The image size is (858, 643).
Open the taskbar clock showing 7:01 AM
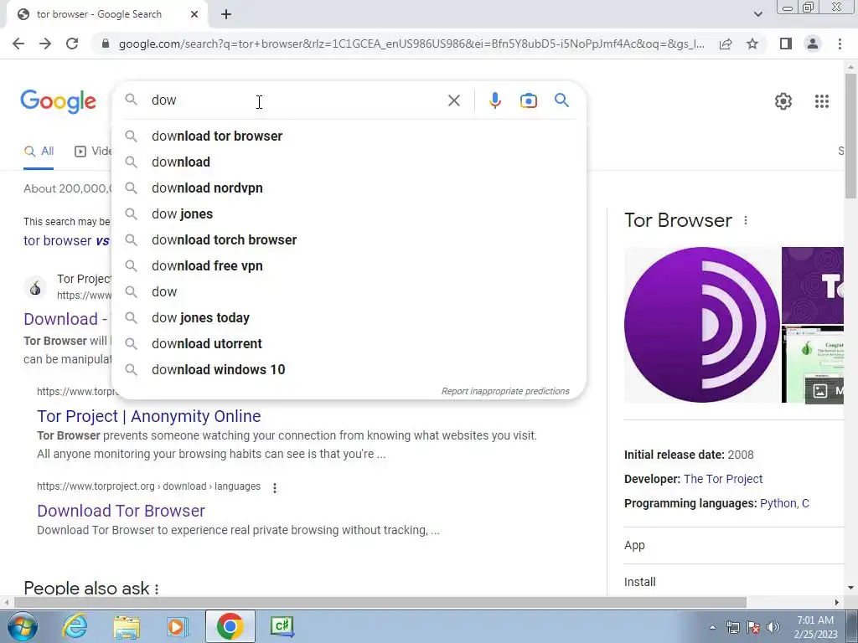pos(815,626)
